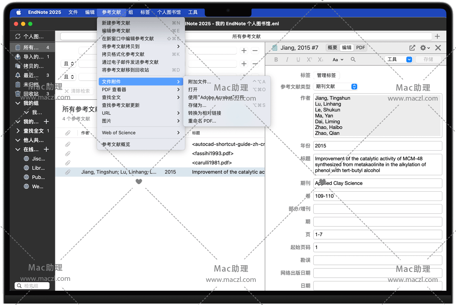Add a new group with plus icon
Viewport: 456px width, 305px height.
pyautogui.click(x=46, y=122)
